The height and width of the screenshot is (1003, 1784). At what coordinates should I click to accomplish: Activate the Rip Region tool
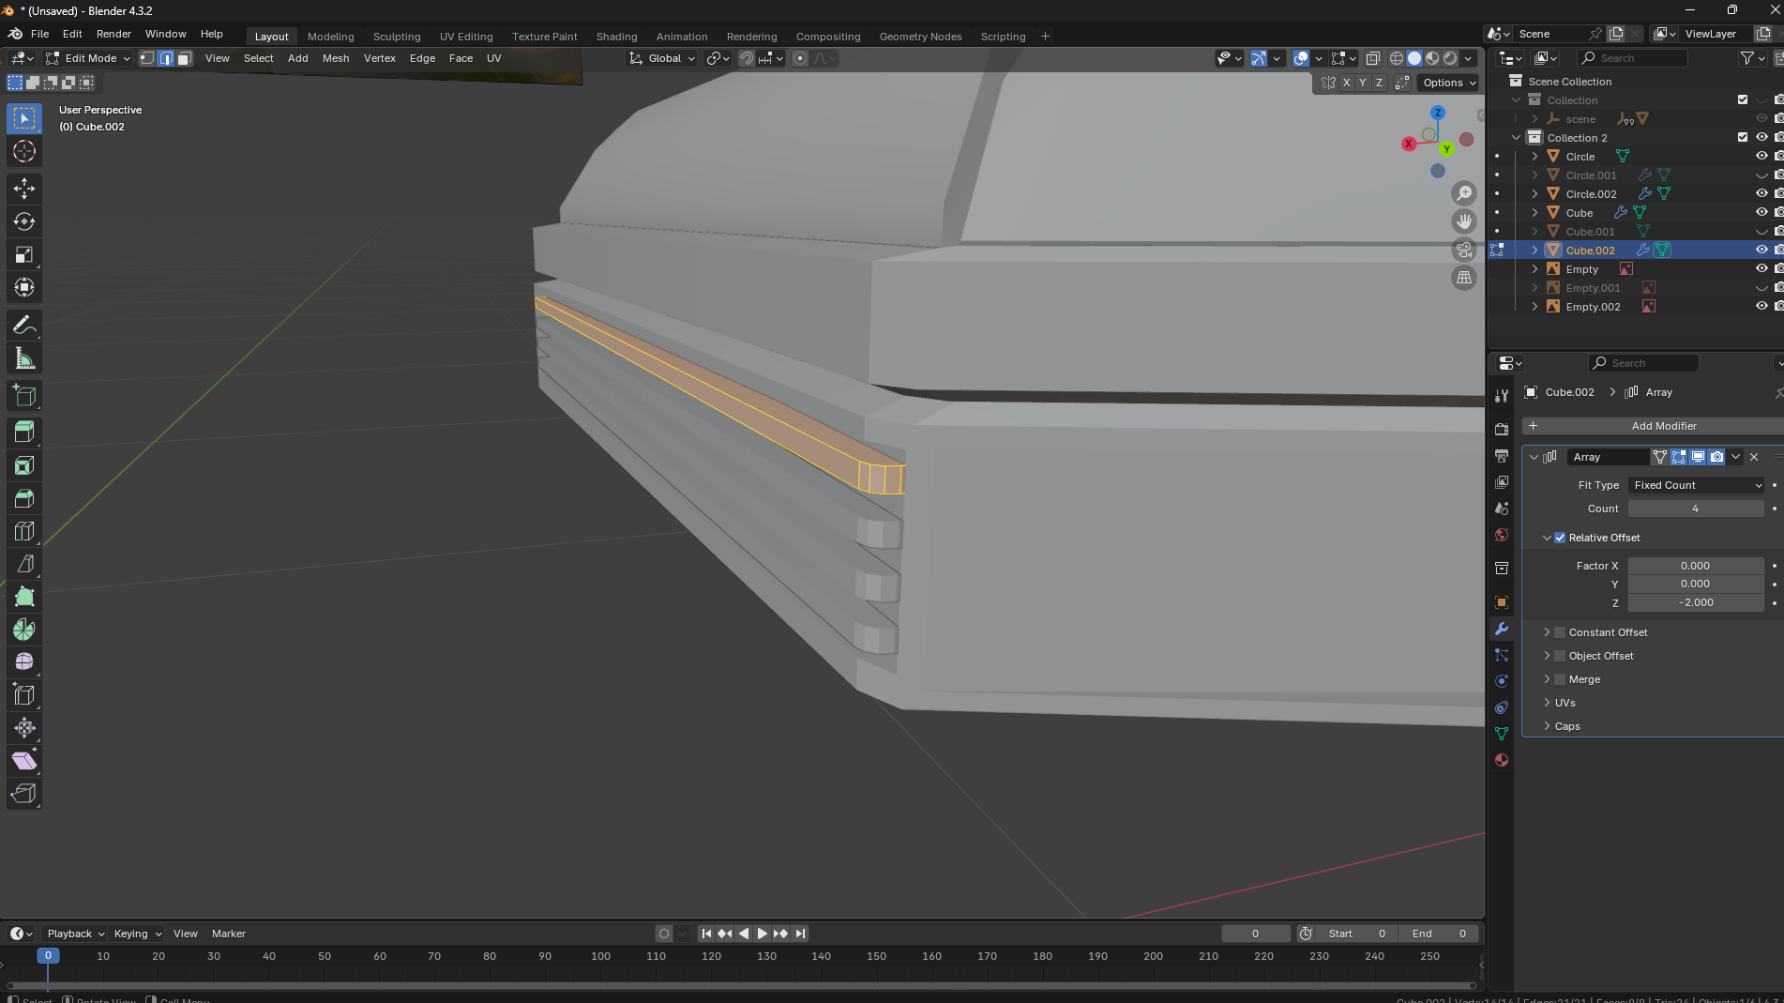pos(24,793)
